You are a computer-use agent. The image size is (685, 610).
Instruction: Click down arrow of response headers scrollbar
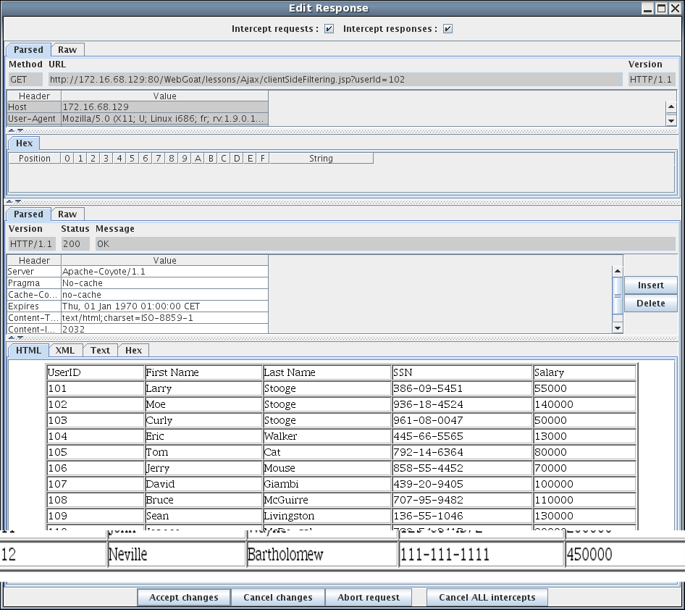click(617, 327)
